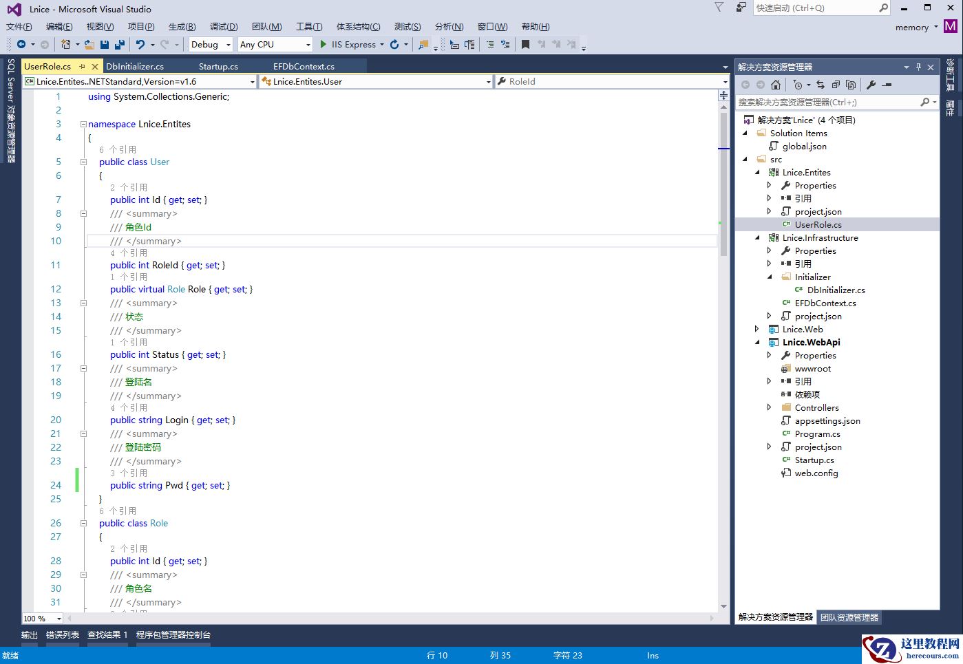This screenshot has height=664, width=963.
Task: Switch to the DbInitializer.cs tab
Action: [x=135, y=66]
